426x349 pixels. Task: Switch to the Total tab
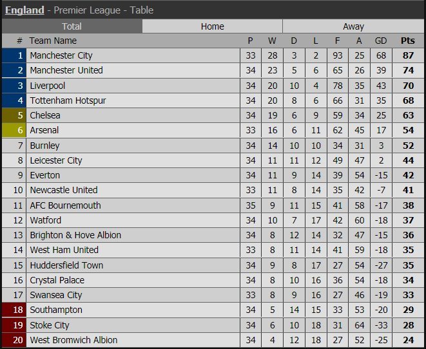72,26
